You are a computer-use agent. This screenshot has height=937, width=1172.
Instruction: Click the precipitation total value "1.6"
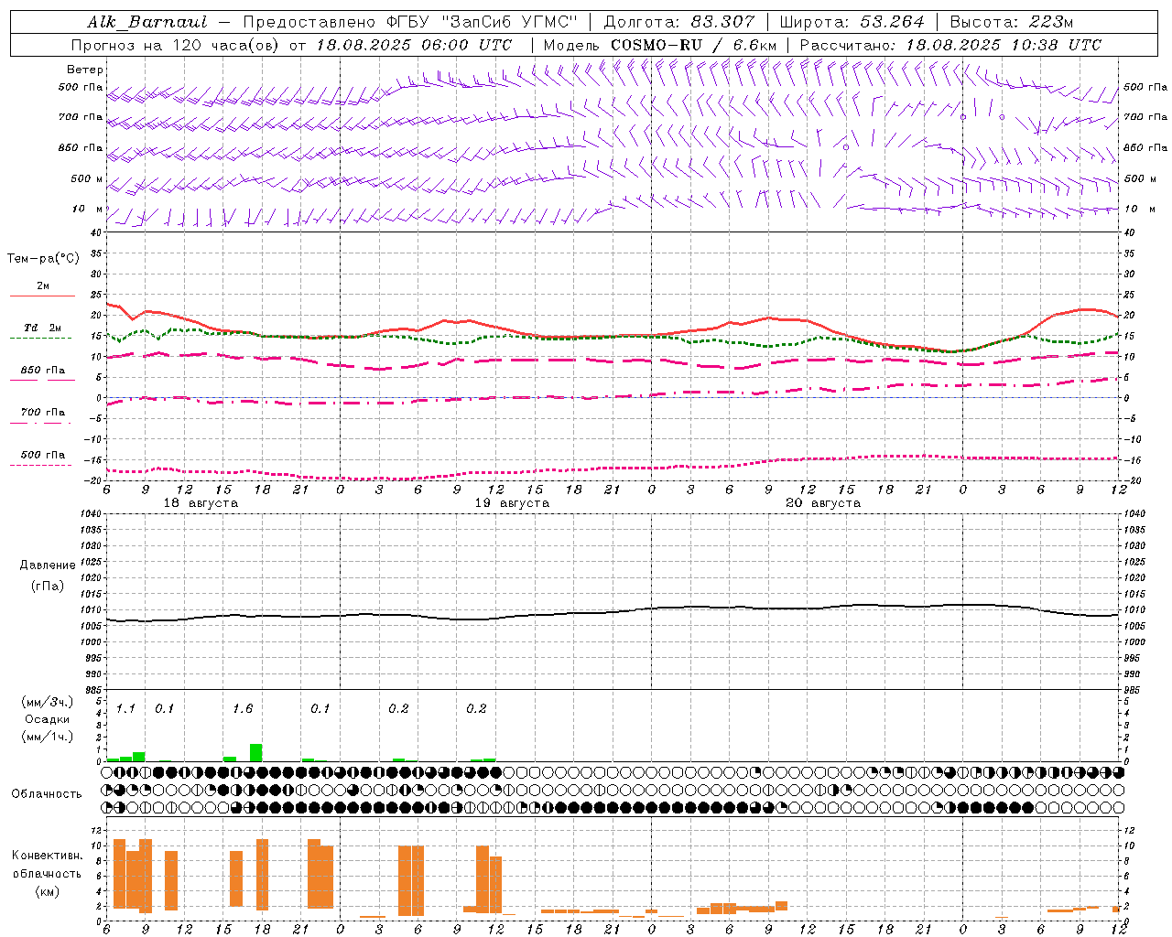[x=243, y=709]
